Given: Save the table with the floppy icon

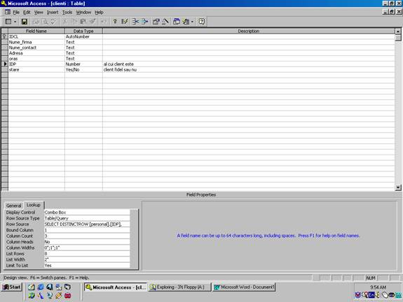Looking at the screenshot, I should [x=24, y=22].
